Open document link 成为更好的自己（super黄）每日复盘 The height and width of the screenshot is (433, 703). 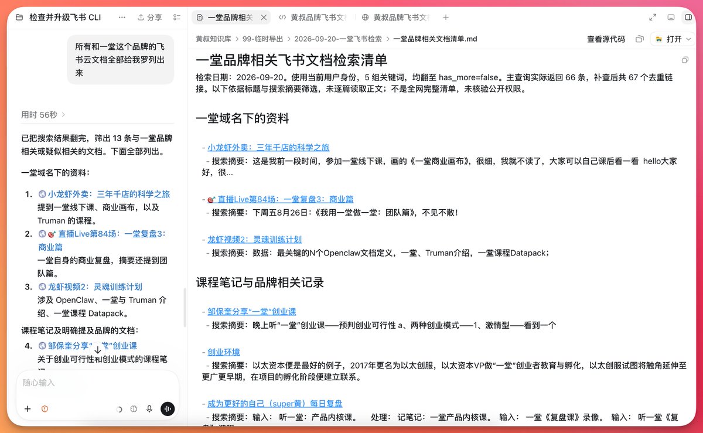point(275,404)
